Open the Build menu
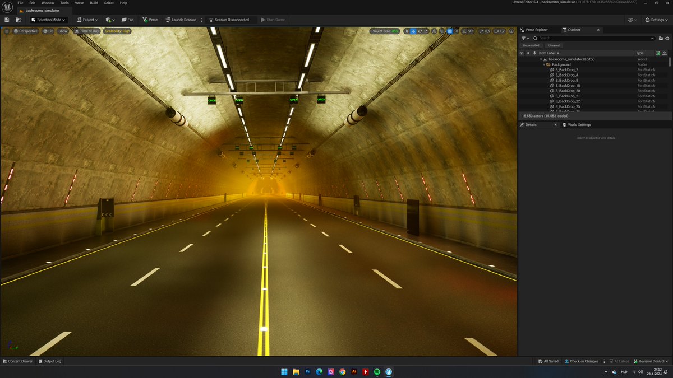This screenshot has height=378, width=673. coord(94,3)
